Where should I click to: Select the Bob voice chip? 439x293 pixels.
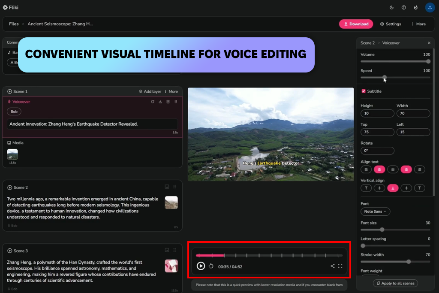click(14, 112)
